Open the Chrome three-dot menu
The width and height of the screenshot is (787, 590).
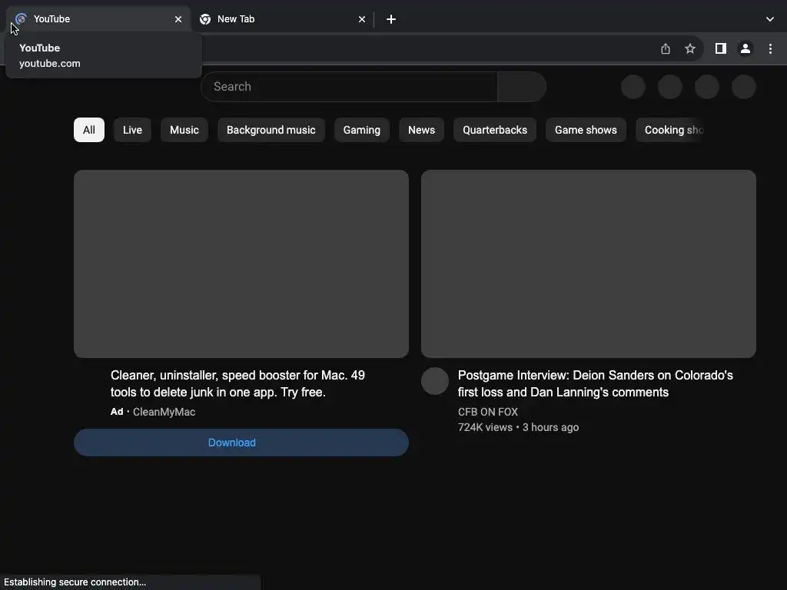[770, 48]
